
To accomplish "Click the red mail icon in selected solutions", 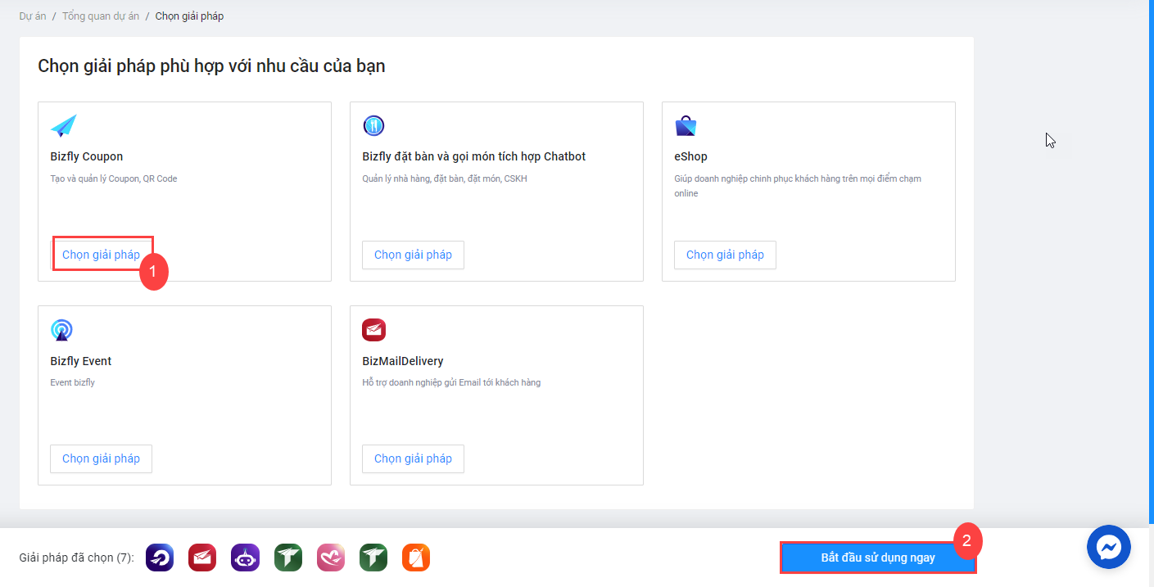I will (x=202, y=558).
